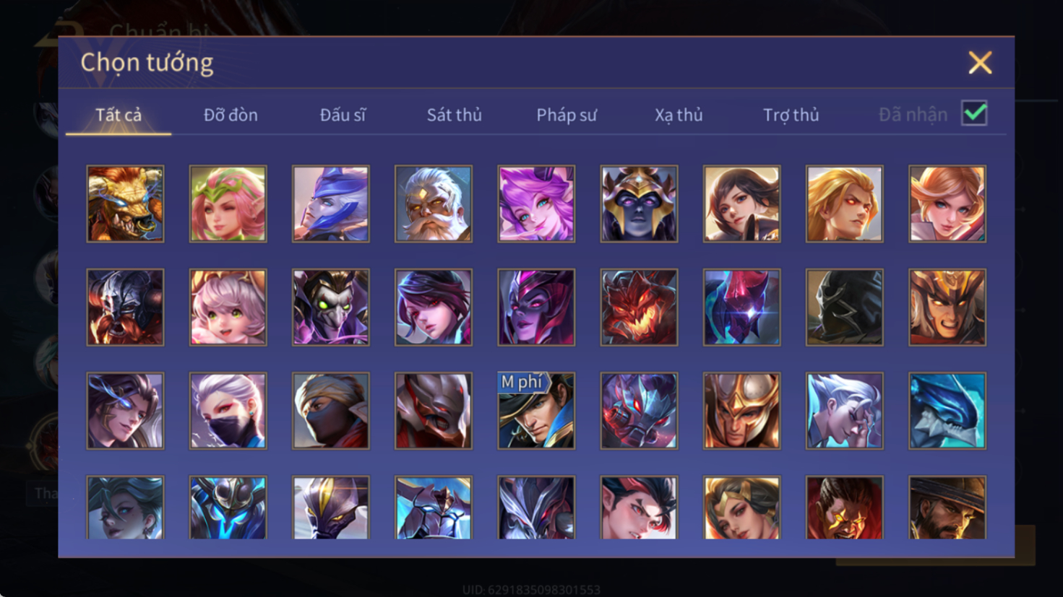Pick the pink-haired flower crown hero
The height and width of the screenshot is (597, 1063).
(x=228, y=204)
